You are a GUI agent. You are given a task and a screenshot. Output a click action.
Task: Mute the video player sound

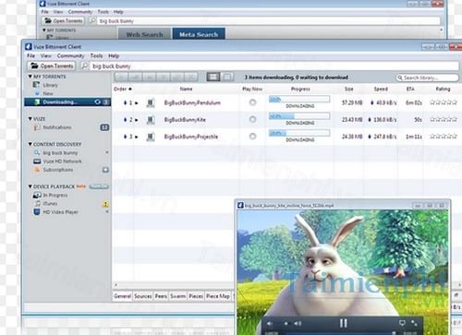click(270, 323)
